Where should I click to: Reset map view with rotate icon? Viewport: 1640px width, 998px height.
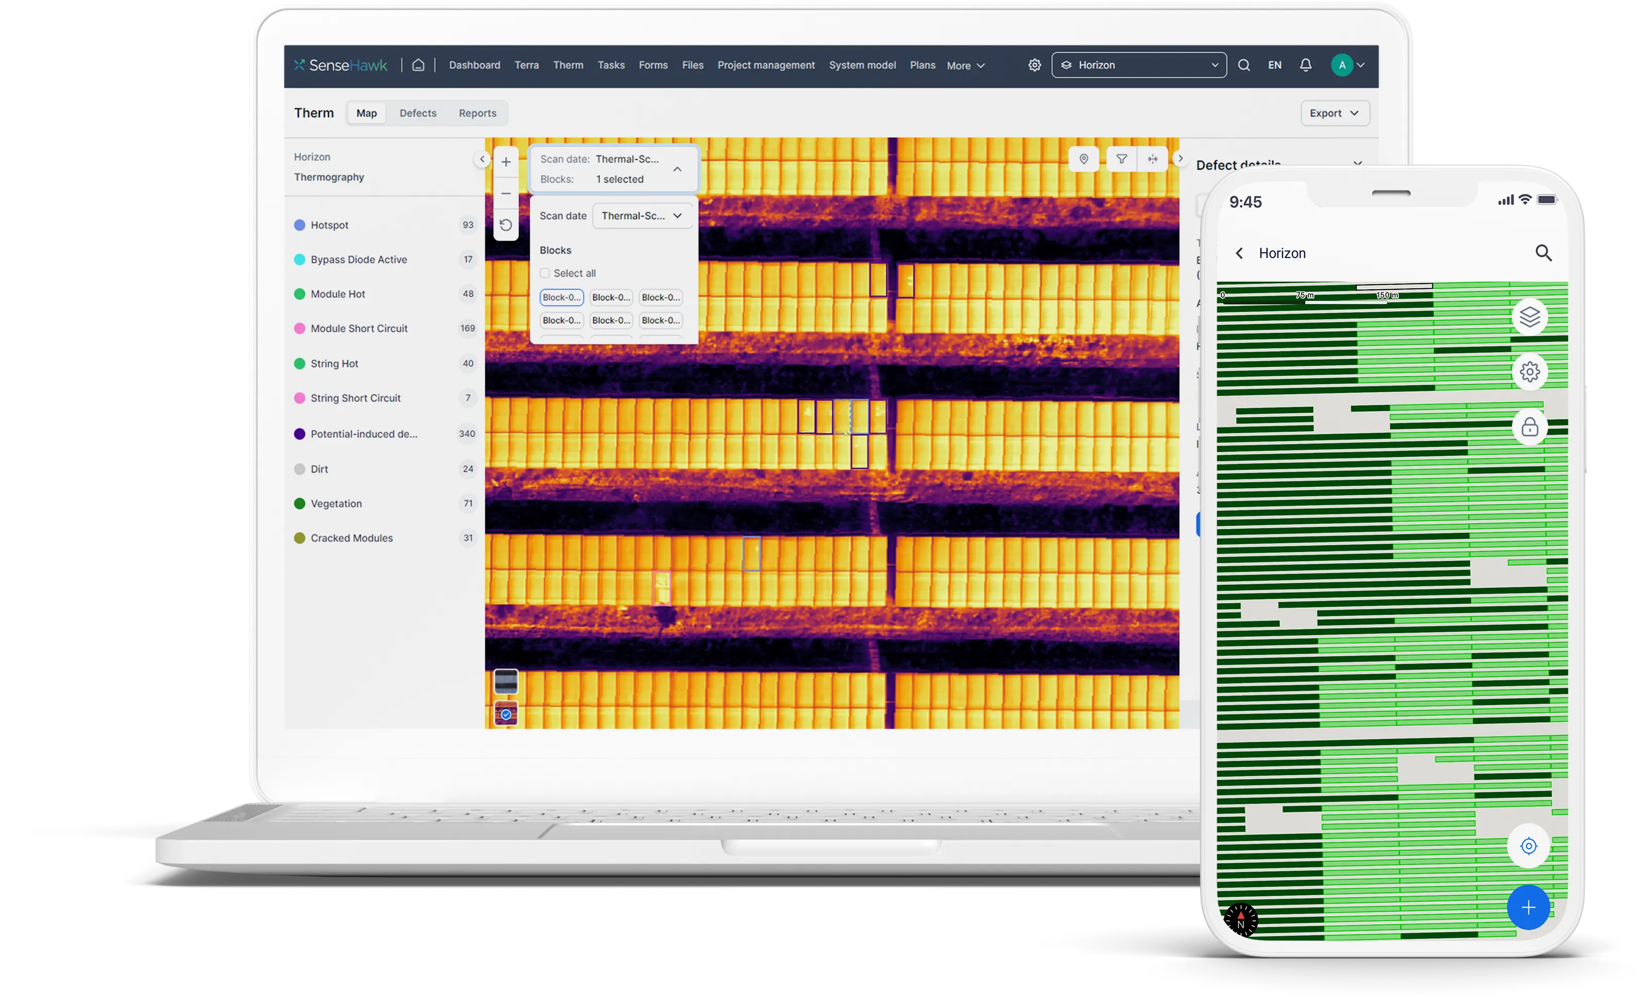(x=506, y=225)
